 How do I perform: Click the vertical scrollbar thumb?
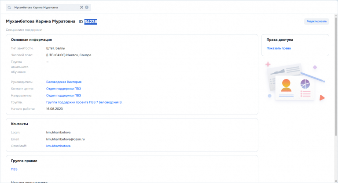(336, 76)
